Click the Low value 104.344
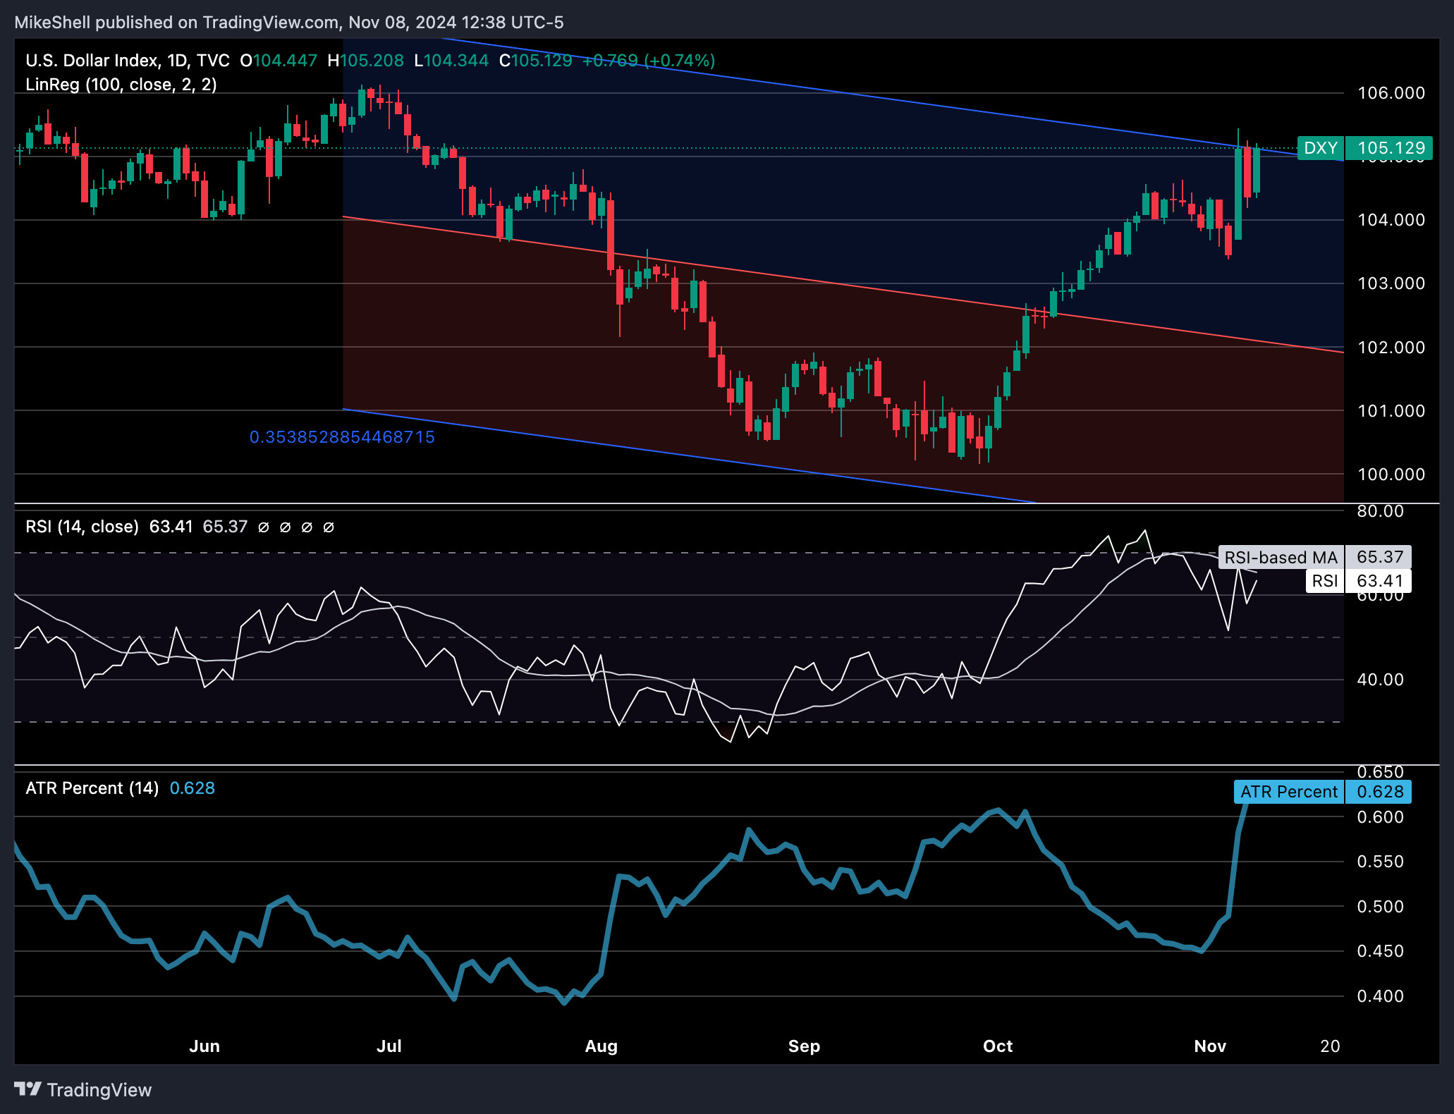This screenshot has width=1454, height=1114. pyautogui.click(x=456, y=61)
